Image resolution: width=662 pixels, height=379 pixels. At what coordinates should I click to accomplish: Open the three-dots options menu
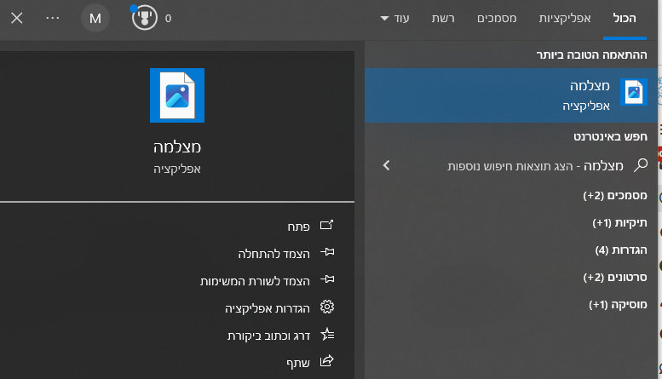[53, 18]
